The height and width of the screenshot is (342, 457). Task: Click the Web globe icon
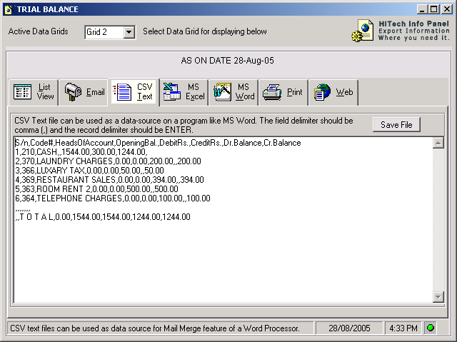point(322,92)
